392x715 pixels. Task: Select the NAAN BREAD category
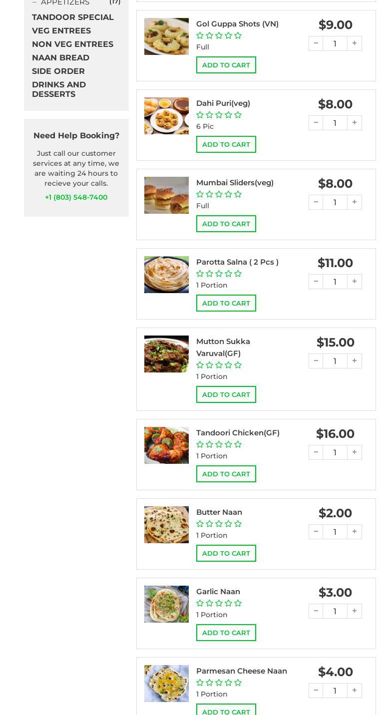(x=60, y=57)
